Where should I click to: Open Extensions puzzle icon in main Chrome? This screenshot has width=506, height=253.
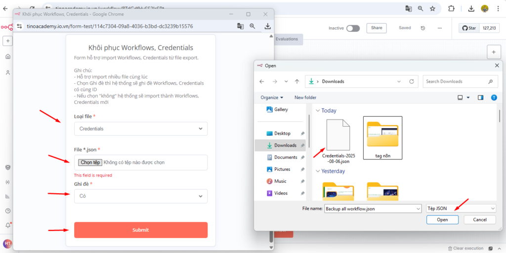(x=451, y=9)
